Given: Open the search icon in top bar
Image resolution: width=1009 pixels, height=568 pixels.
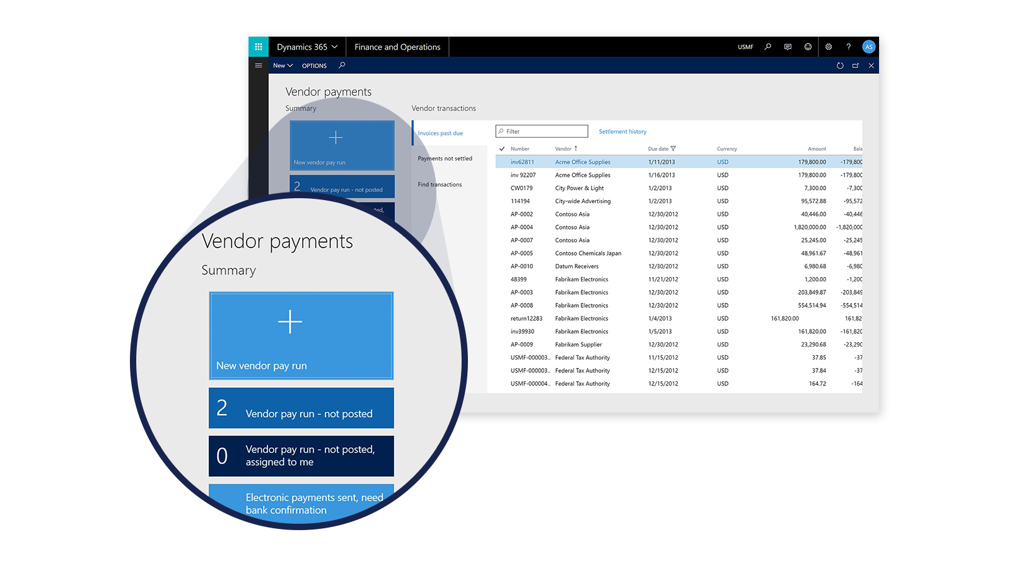Looking at the screenshot, I should click(767, 47).
